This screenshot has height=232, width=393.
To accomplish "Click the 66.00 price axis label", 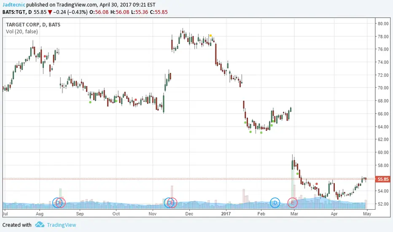I will click(x=383, y=114).
